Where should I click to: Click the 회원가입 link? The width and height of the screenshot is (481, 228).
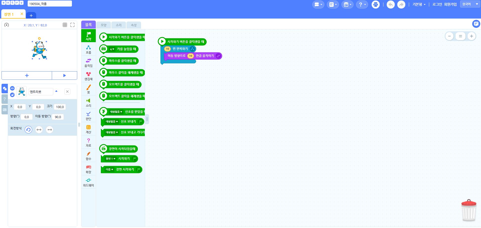450,5
